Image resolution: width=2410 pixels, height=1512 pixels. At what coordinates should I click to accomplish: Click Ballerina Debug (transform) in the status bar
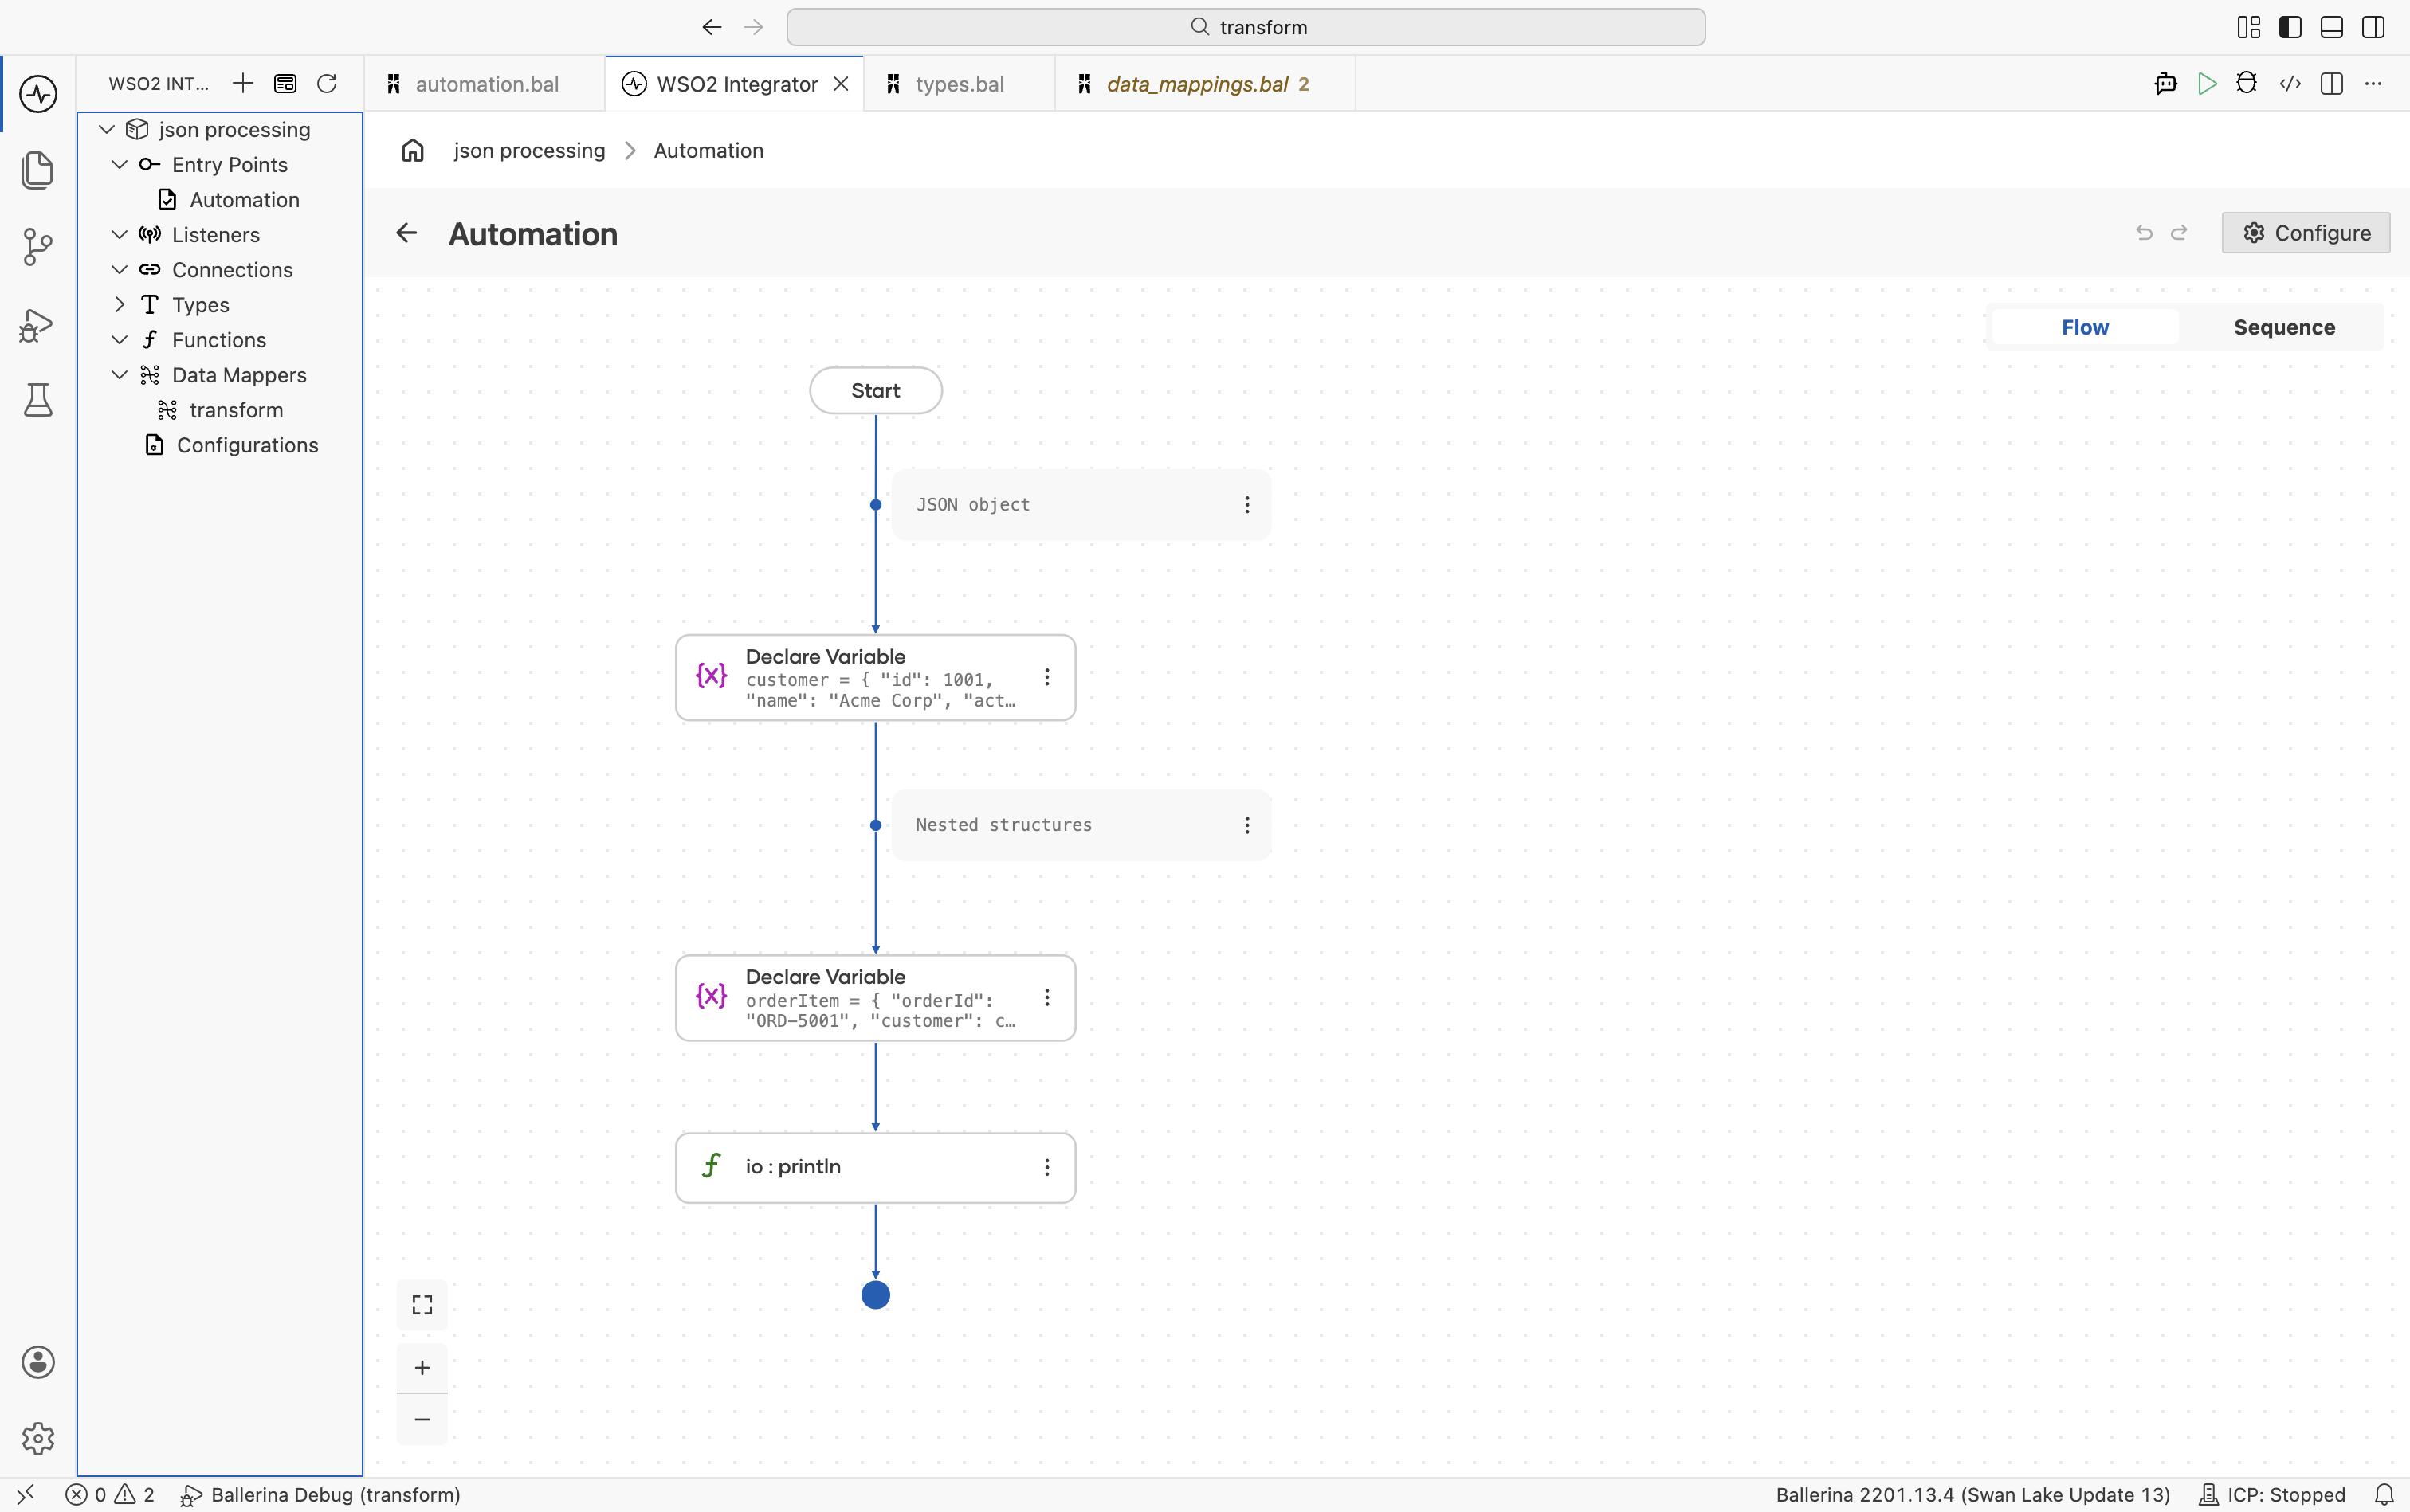click(320, 1494)
